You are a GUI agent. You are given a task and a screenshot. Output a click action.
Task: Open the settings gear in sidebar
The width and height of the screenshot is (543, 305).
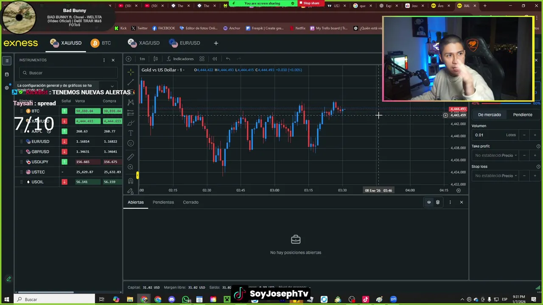pyautogui.click(x=7, y=88)
